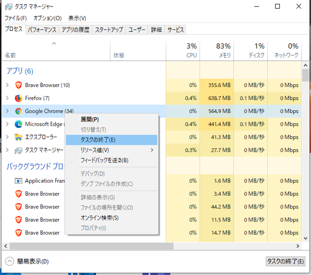Click the Brave Browser icon with 3.4 MB

tap(18, 194)
